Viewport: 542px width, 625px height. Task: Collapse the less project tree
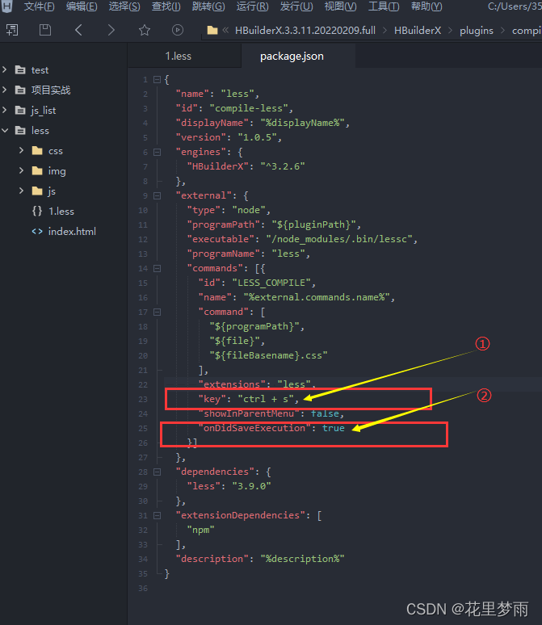pyautogui.click(x=5, y=130)
